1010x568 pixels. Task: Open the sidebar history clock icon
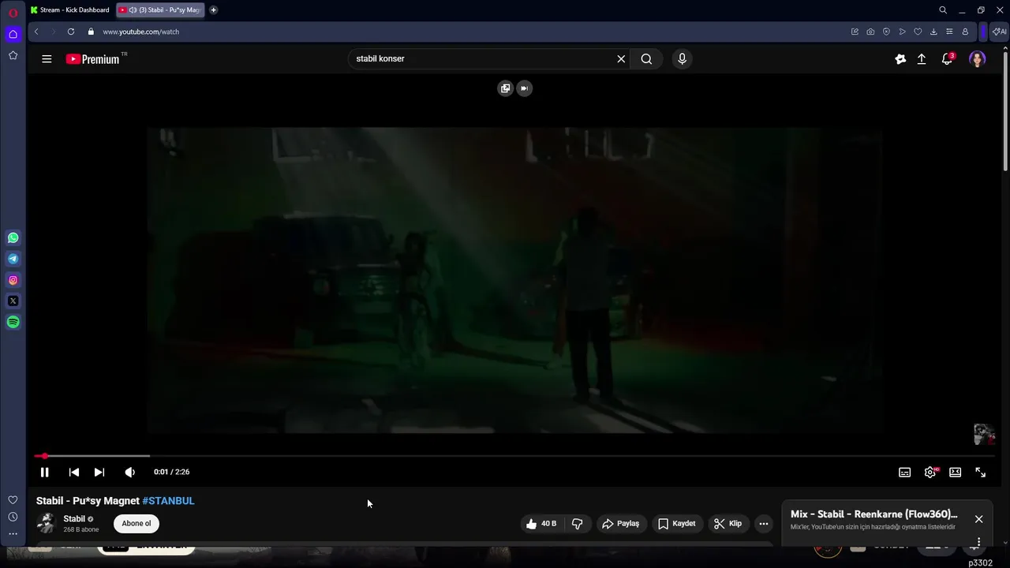[13, 517]
